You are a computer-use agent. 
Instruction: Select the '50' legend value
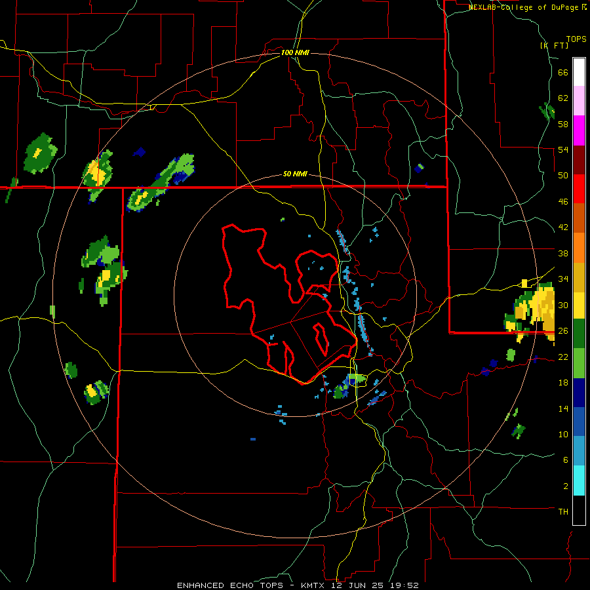pos(563,176)
